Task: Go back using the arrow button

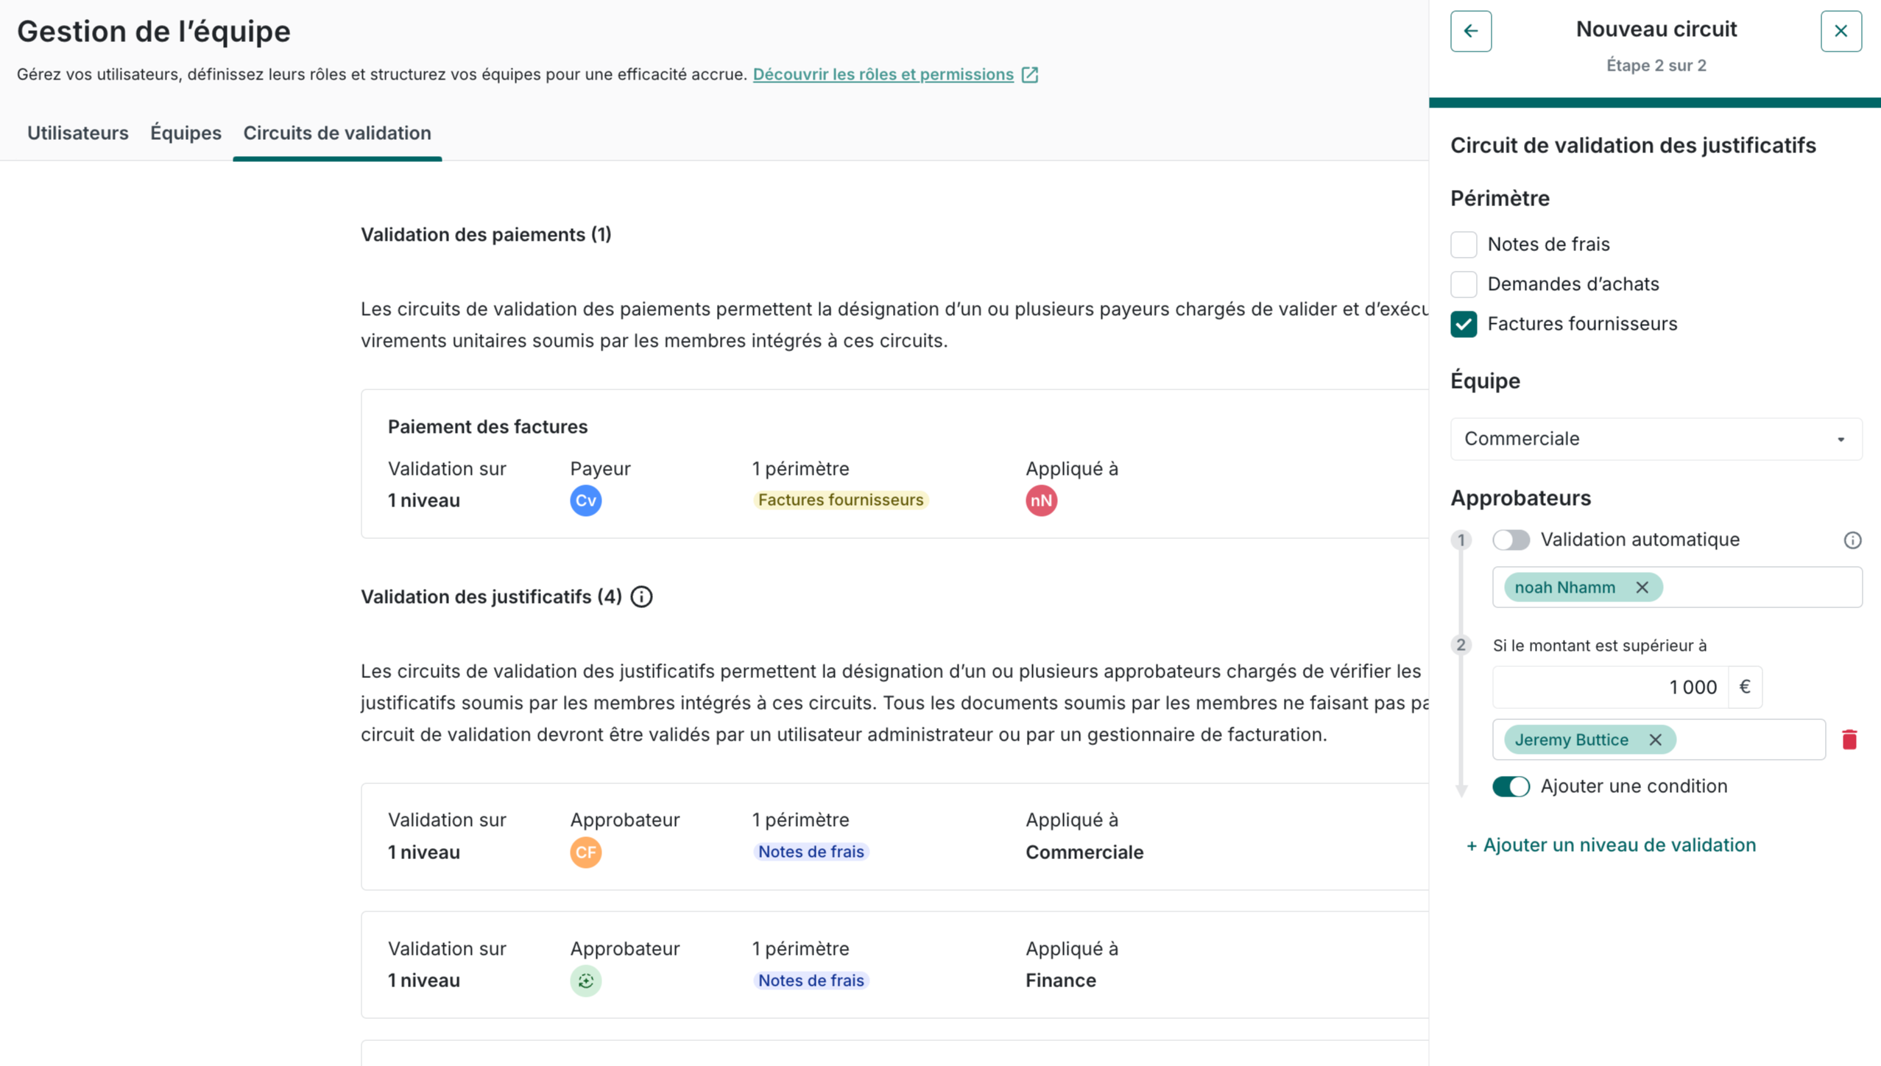Action: click(x=1470, y=31)
